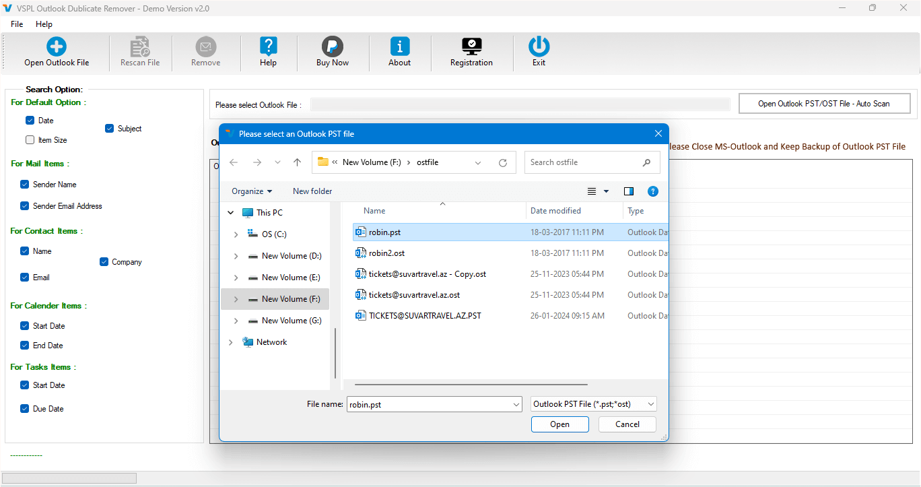Image resolution: width=921 pixels, height=487 pixels.
Task: Click the Network icon in navigation pane
Action: (248, 342)
